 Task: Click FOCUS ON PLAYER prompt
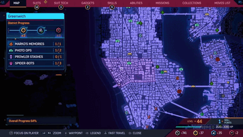(24, 133)
